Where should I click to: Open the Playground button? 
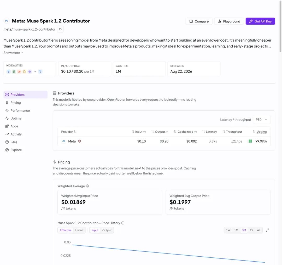click(229, 21)
